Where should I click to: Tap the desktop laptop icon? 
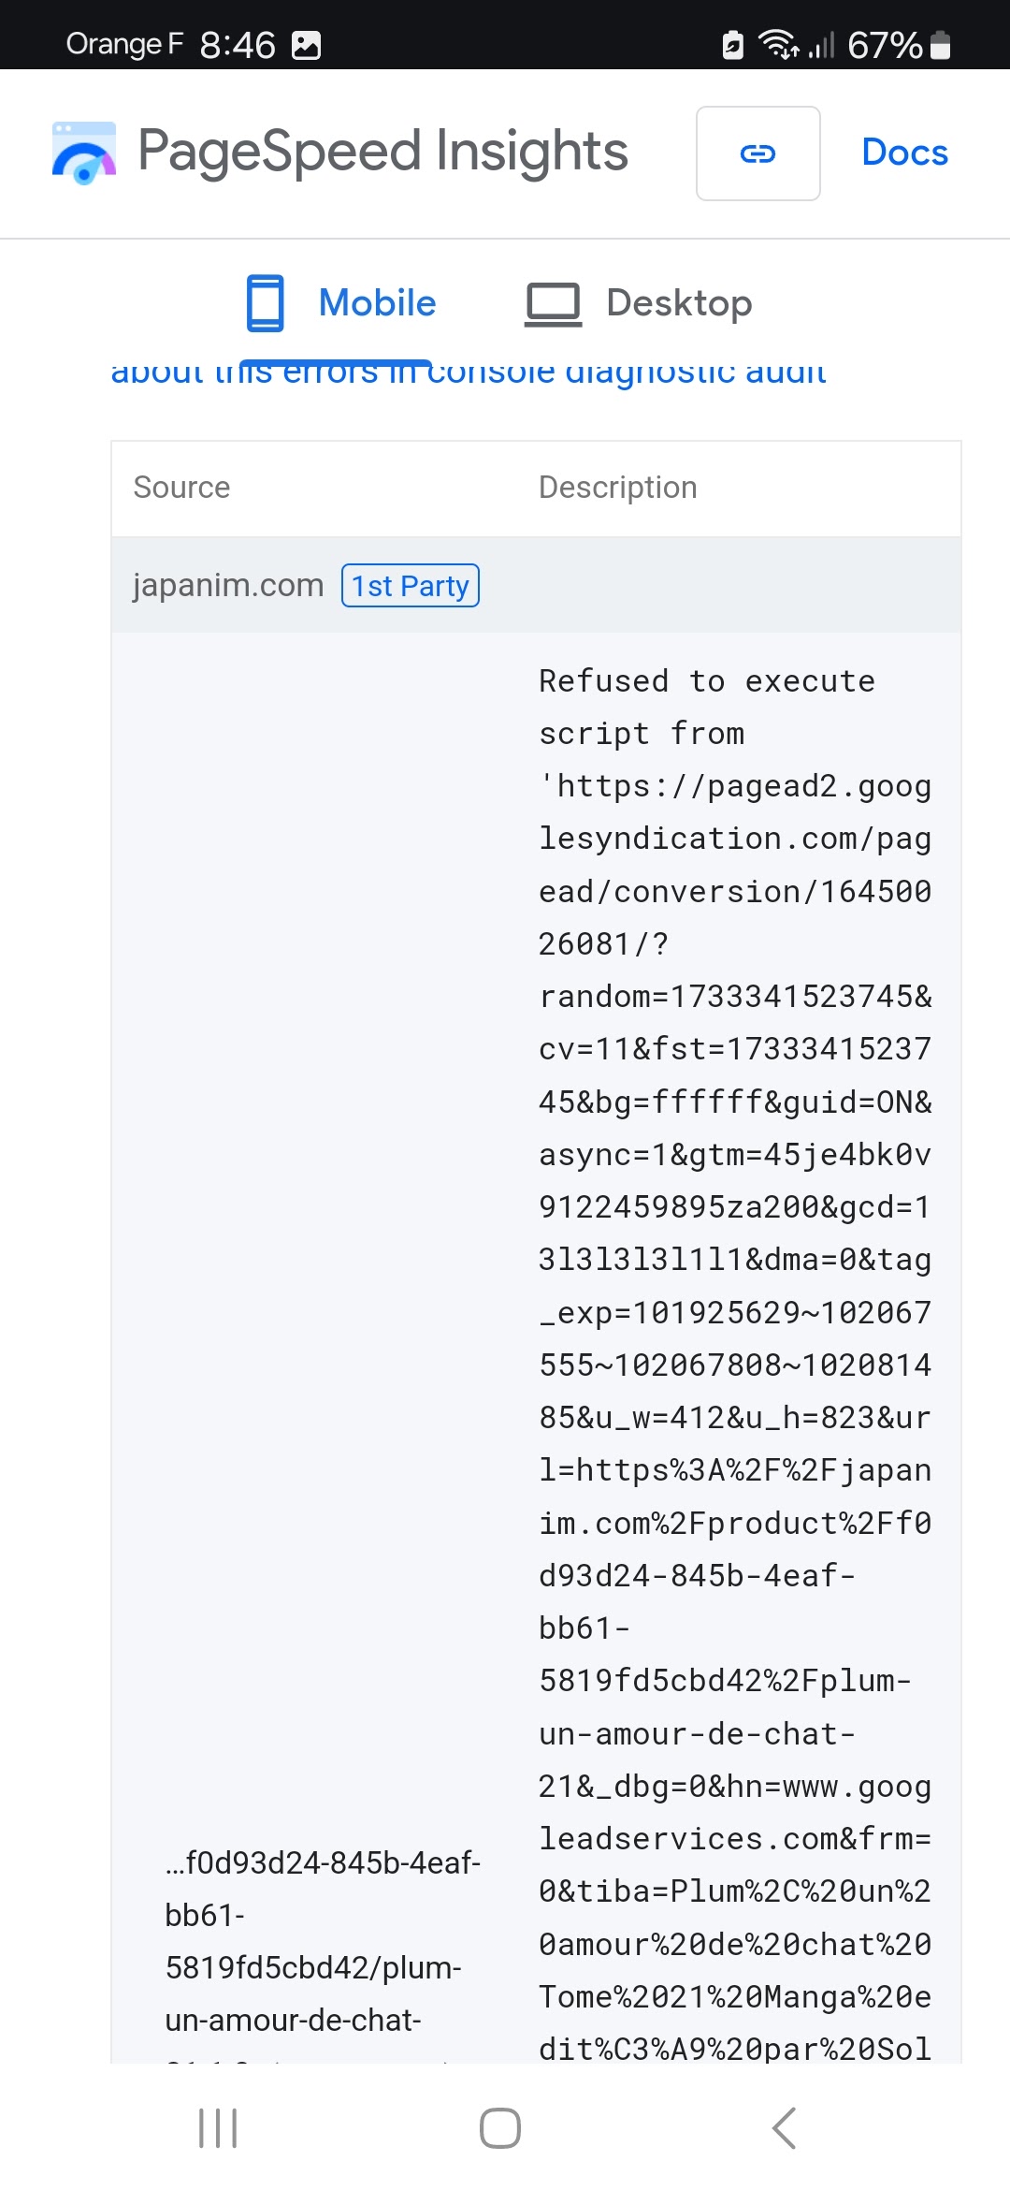[x=554, y=304]
